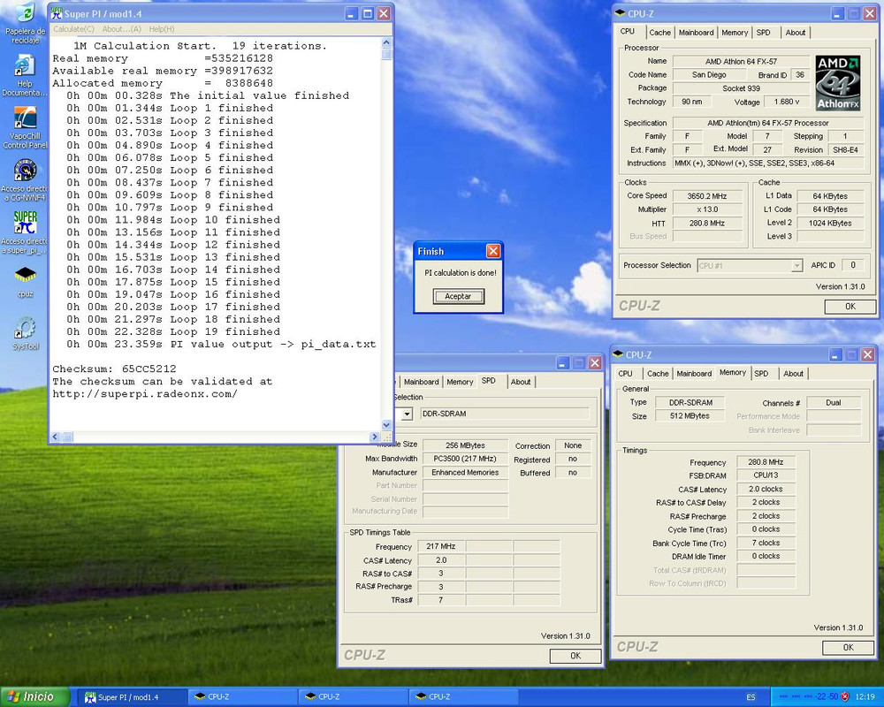Click Super PI vertical scrollbar down arrow
Viewport: 884px width, 707px height.
[x=386, y=425]
